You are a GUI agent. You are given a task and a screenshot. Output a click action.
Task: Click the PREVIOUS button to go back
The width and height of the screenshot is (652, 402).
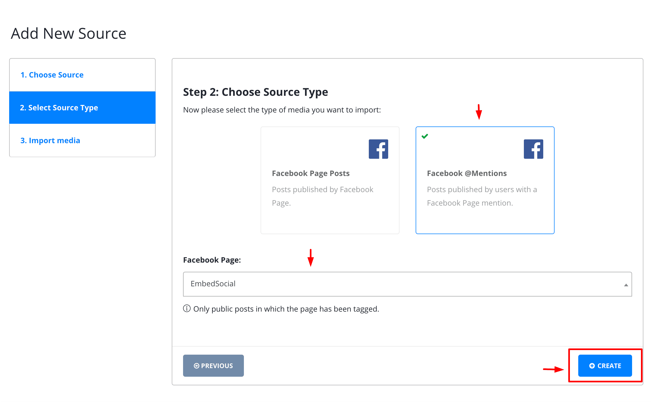213,365
